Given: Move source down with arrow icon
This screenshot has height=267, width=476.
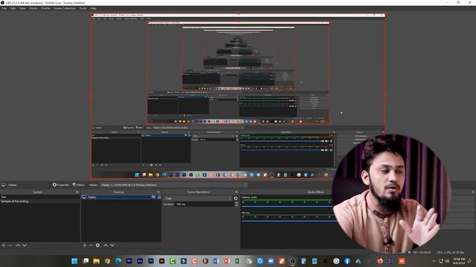Looking at the screenshot, I should click(x=112, y=245).
